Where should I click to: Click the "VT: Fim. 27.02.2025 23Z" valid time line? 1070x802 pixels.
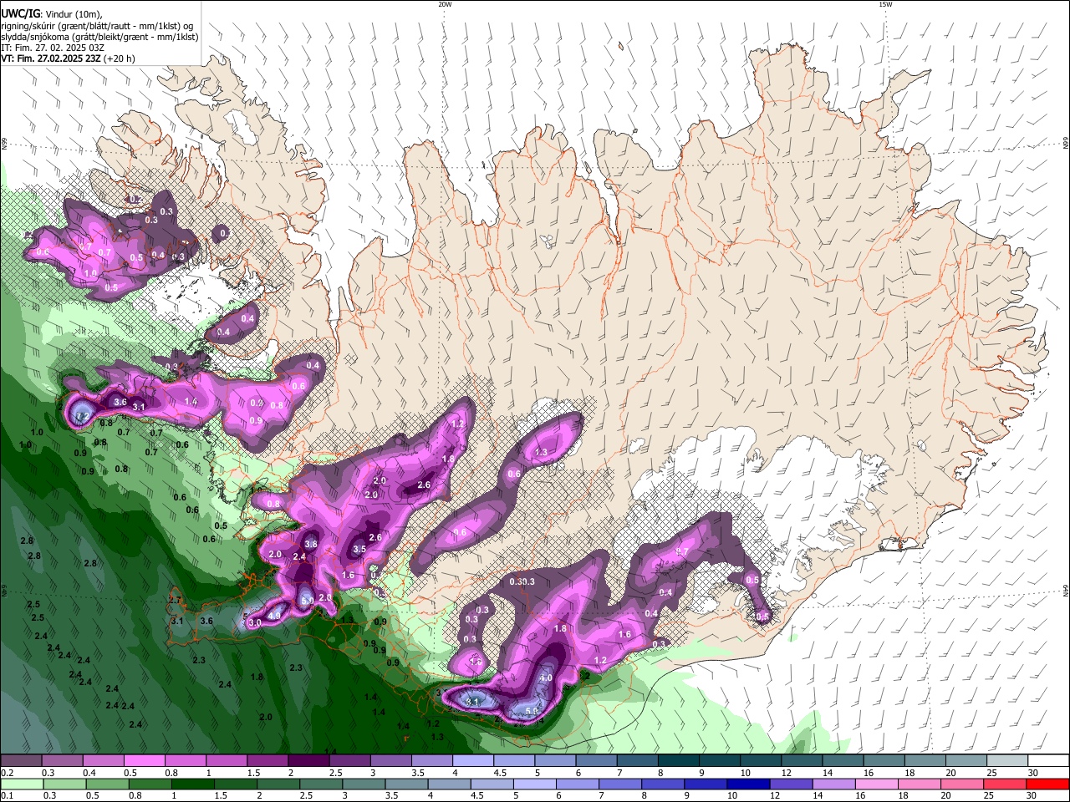tap(51, 58)
